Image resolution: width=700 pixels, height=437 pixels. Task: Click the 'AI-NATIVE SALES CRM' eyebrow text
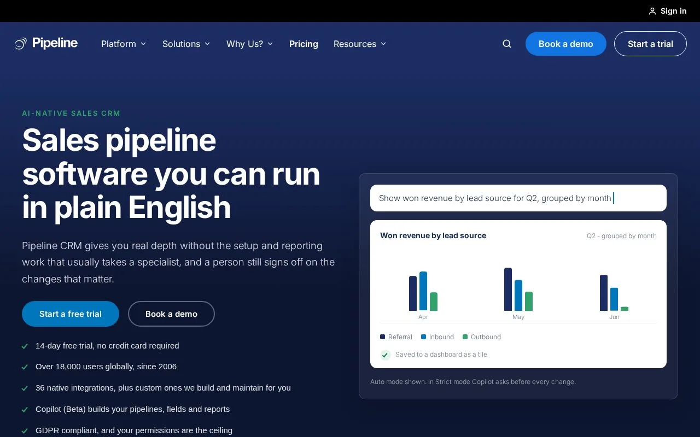71,113
